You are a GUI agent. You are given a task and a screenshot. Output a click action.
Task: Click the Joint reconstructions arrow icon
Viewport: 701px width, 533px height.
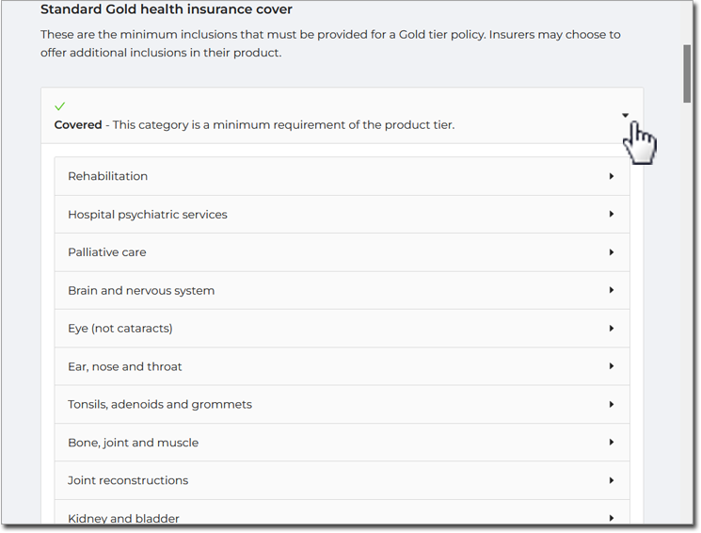tap(611, 480)
